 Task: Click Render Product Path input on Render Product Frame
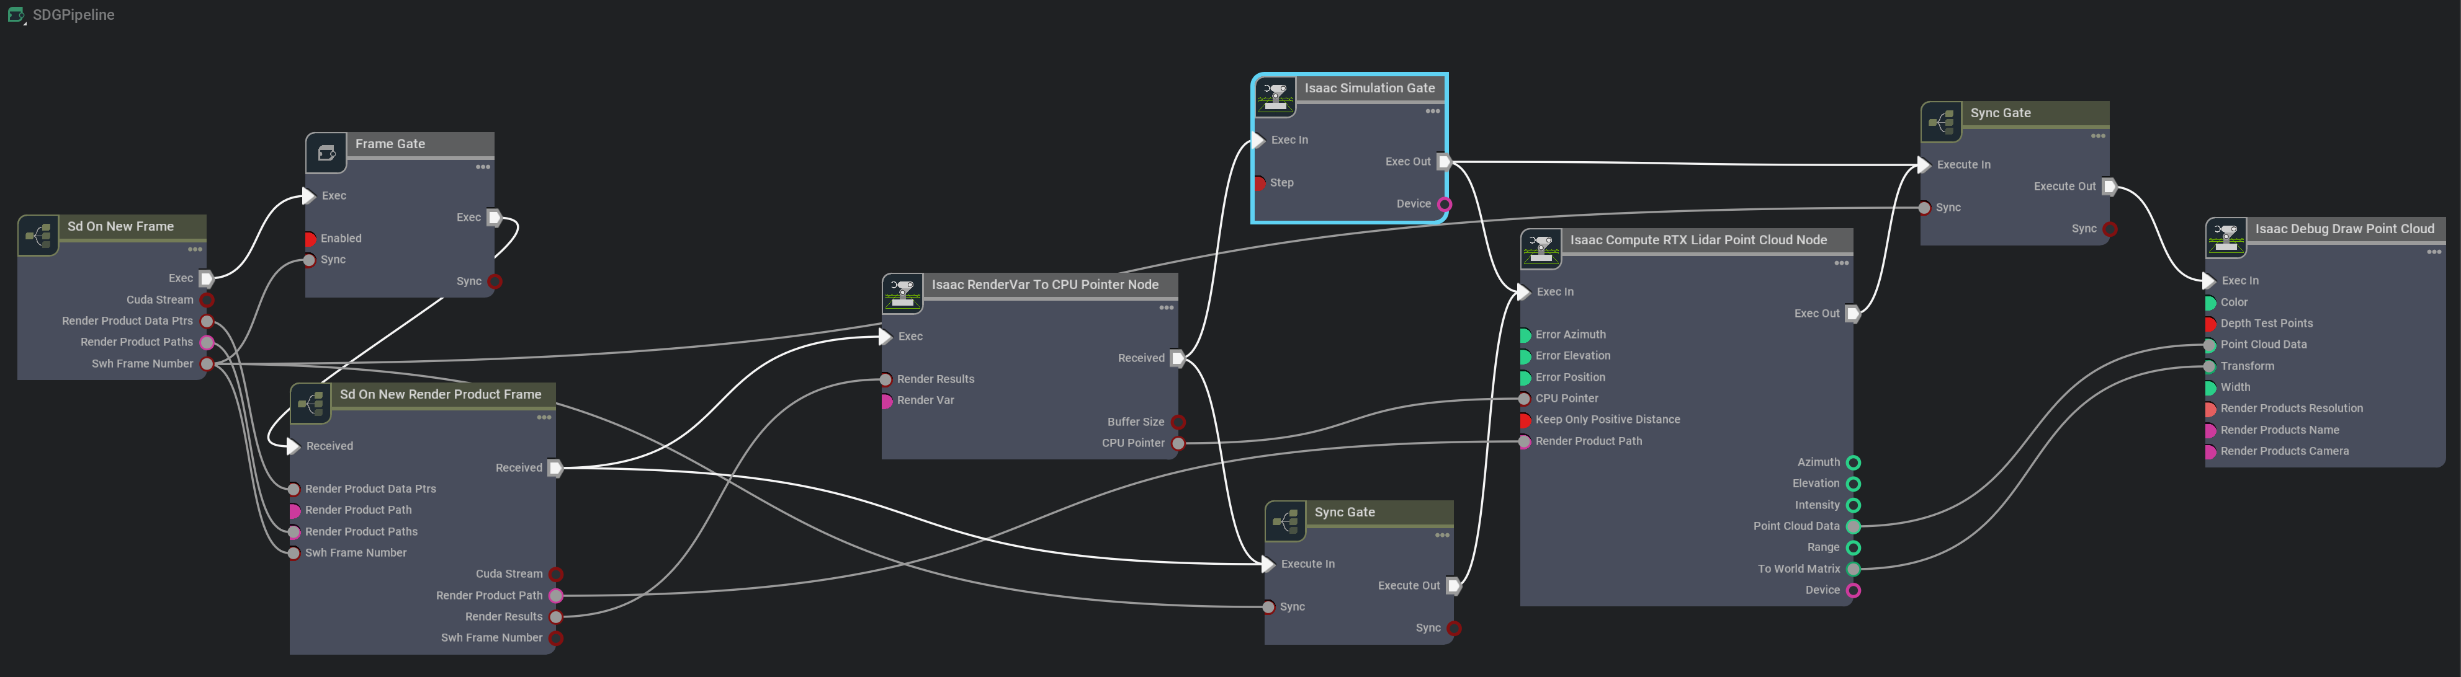click(294, 511)
